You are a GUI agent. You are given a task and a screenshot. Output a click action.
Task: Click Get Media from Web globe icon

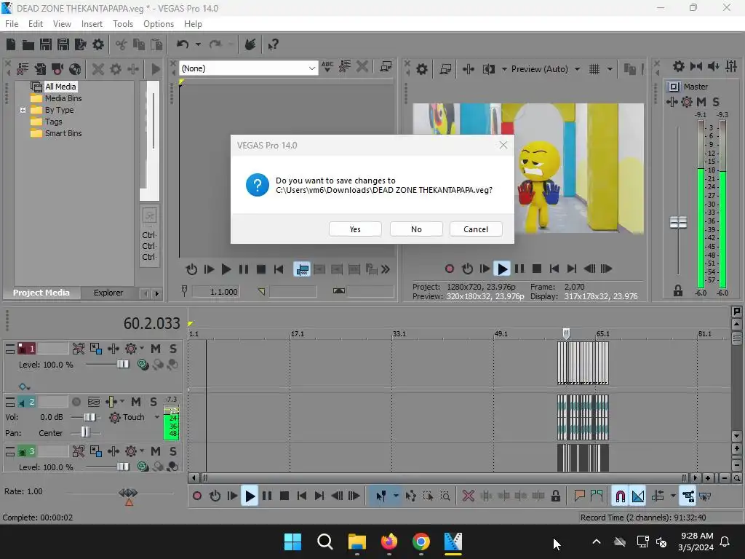pyautogui.click(x=75, y=69)
